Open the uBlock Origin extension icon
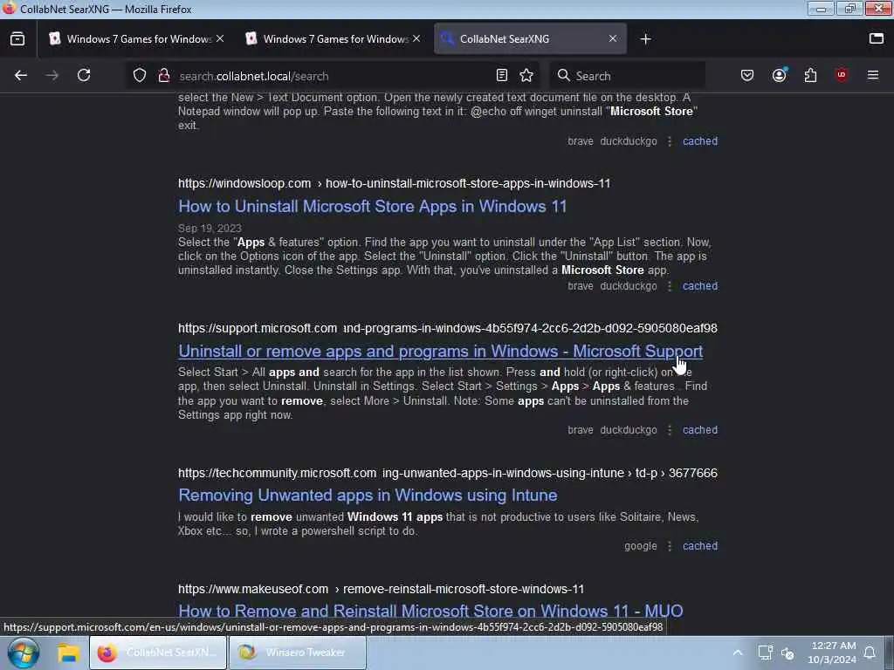894x670 pixels. pos(842,75)
